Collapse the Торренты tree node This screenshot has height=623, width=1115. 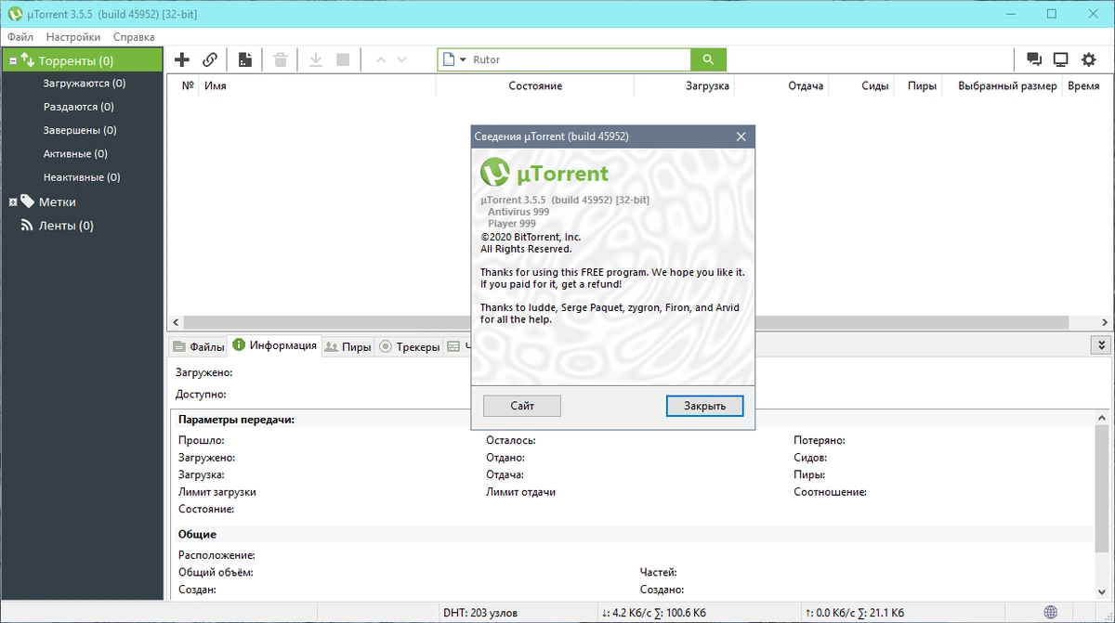[x=14, y=61]
